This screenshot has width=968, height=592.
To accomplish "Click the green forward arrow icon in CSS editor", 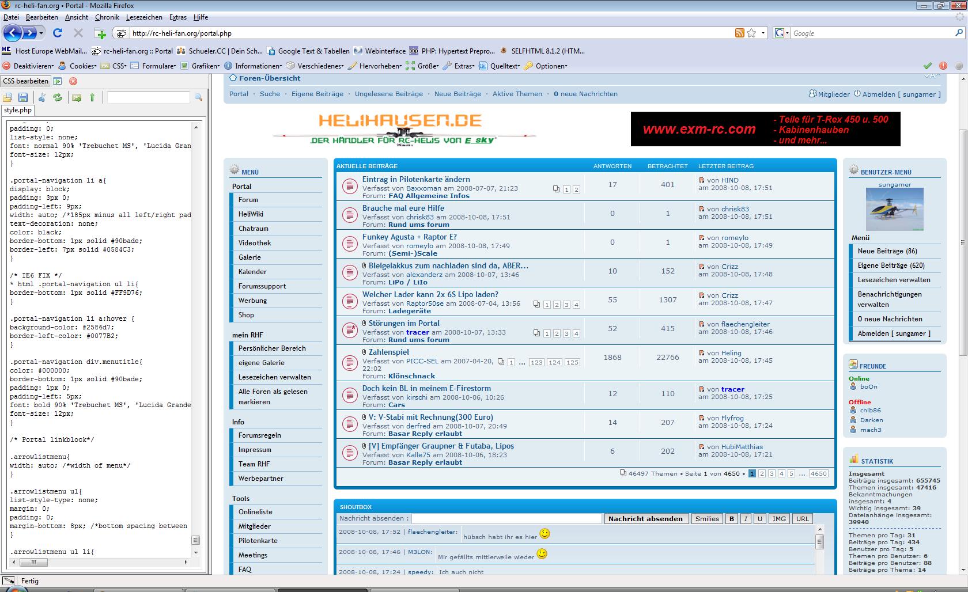I will [x=77, y=97].
